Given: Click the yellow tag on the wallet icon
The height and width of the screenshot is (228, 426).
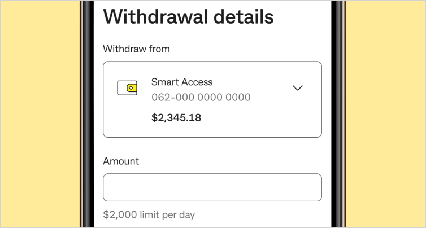Looking at the screenshot, I should click(131, 88).
